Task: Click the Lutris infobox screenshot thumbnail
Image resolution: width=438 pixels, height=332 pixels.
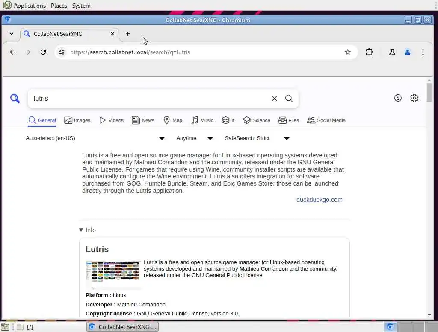Action: [x=113, y=274]
